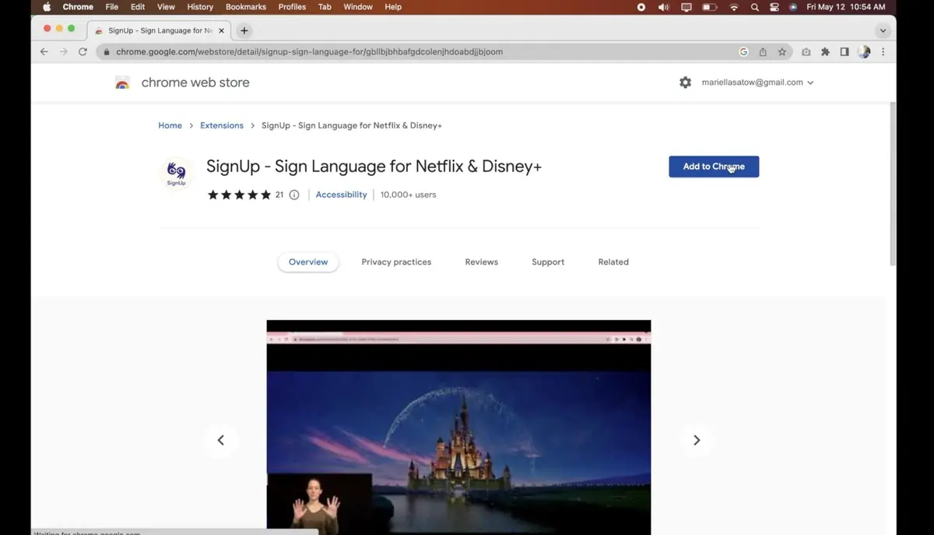Click the Home breadcrumb link

(x=170, y=125)
